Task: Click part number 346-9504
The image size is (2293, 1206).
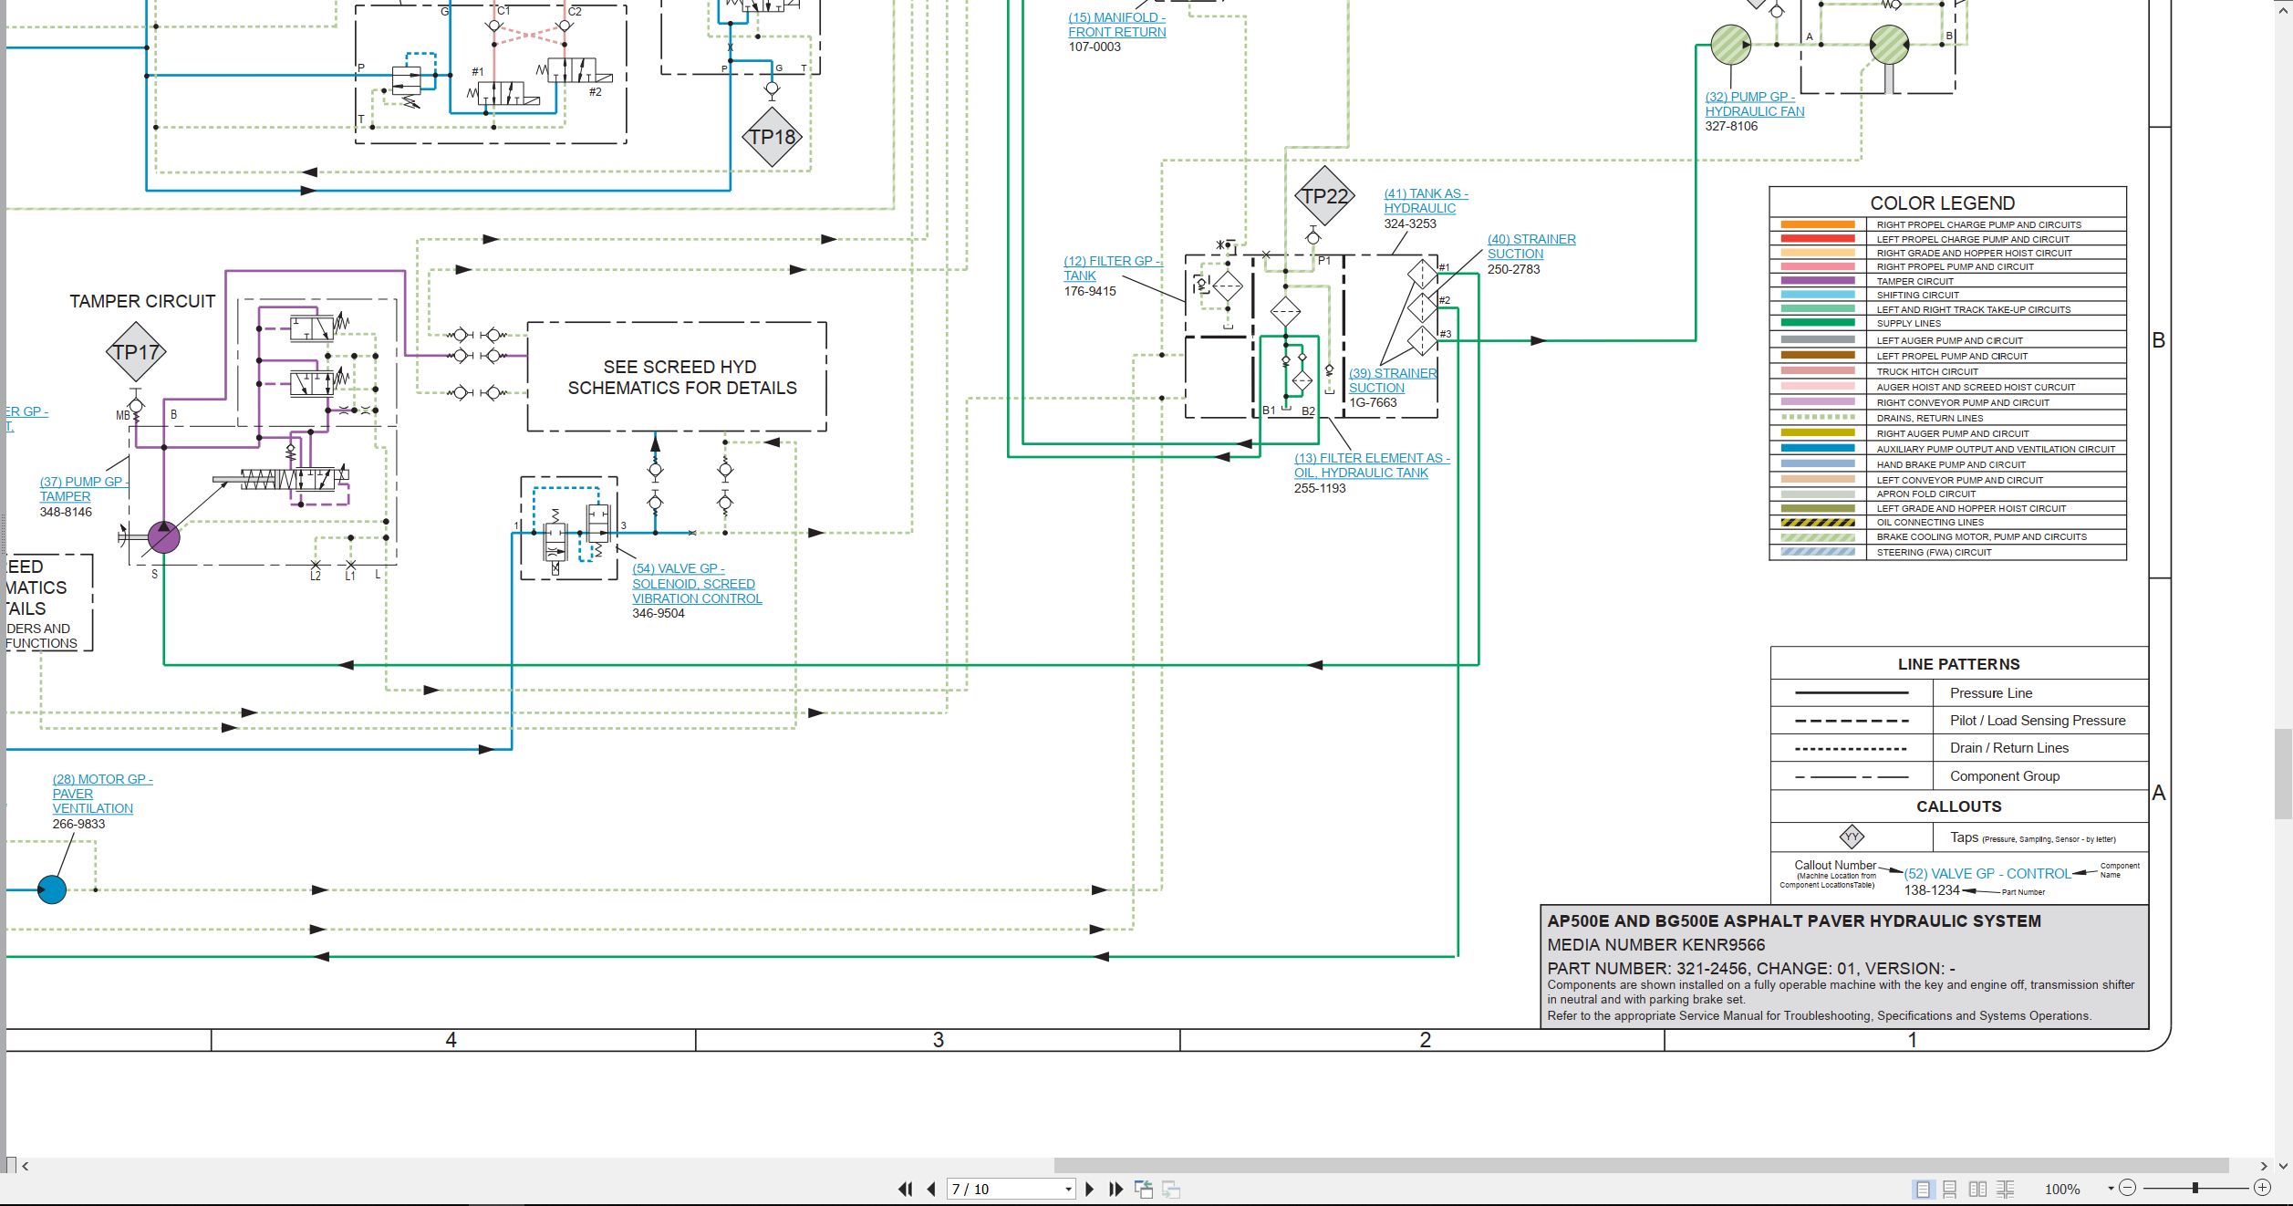Action: click(658, 613)
